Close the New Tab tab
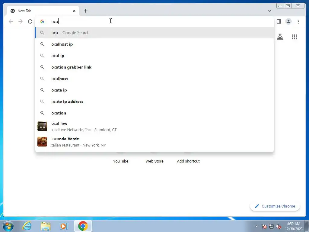Screen dimensions: 309x232 pos(74,11)
